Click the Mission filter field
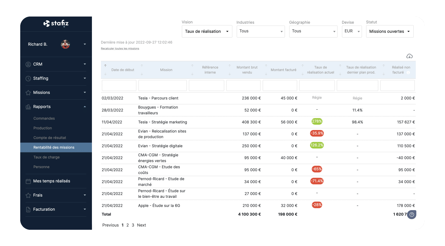Viewport: 445px width, 246px height. coord(162,85)
